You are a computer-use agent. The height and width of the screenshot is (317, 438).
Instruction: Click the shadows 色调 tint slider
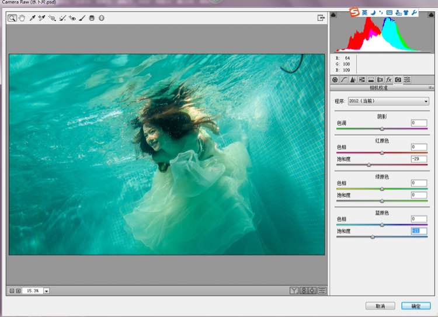pos(382,129)
